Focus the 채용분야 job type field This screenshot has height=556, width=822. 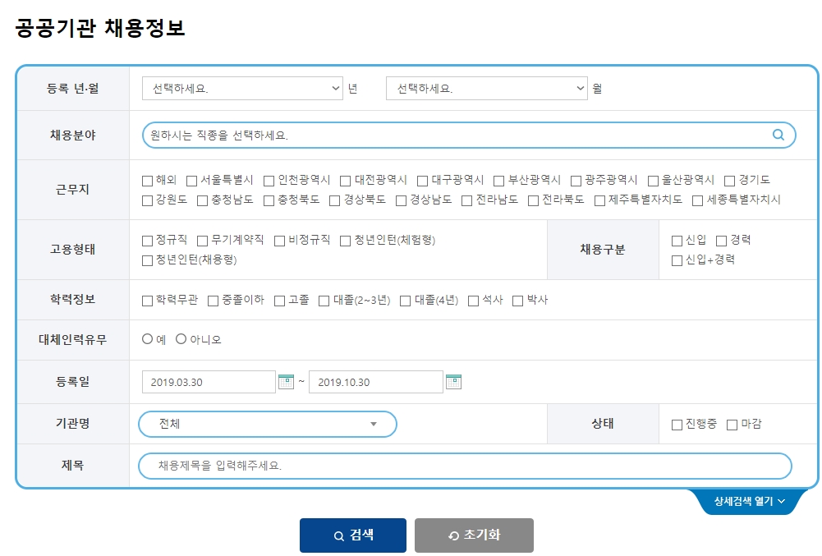click(x=469, y=135)
